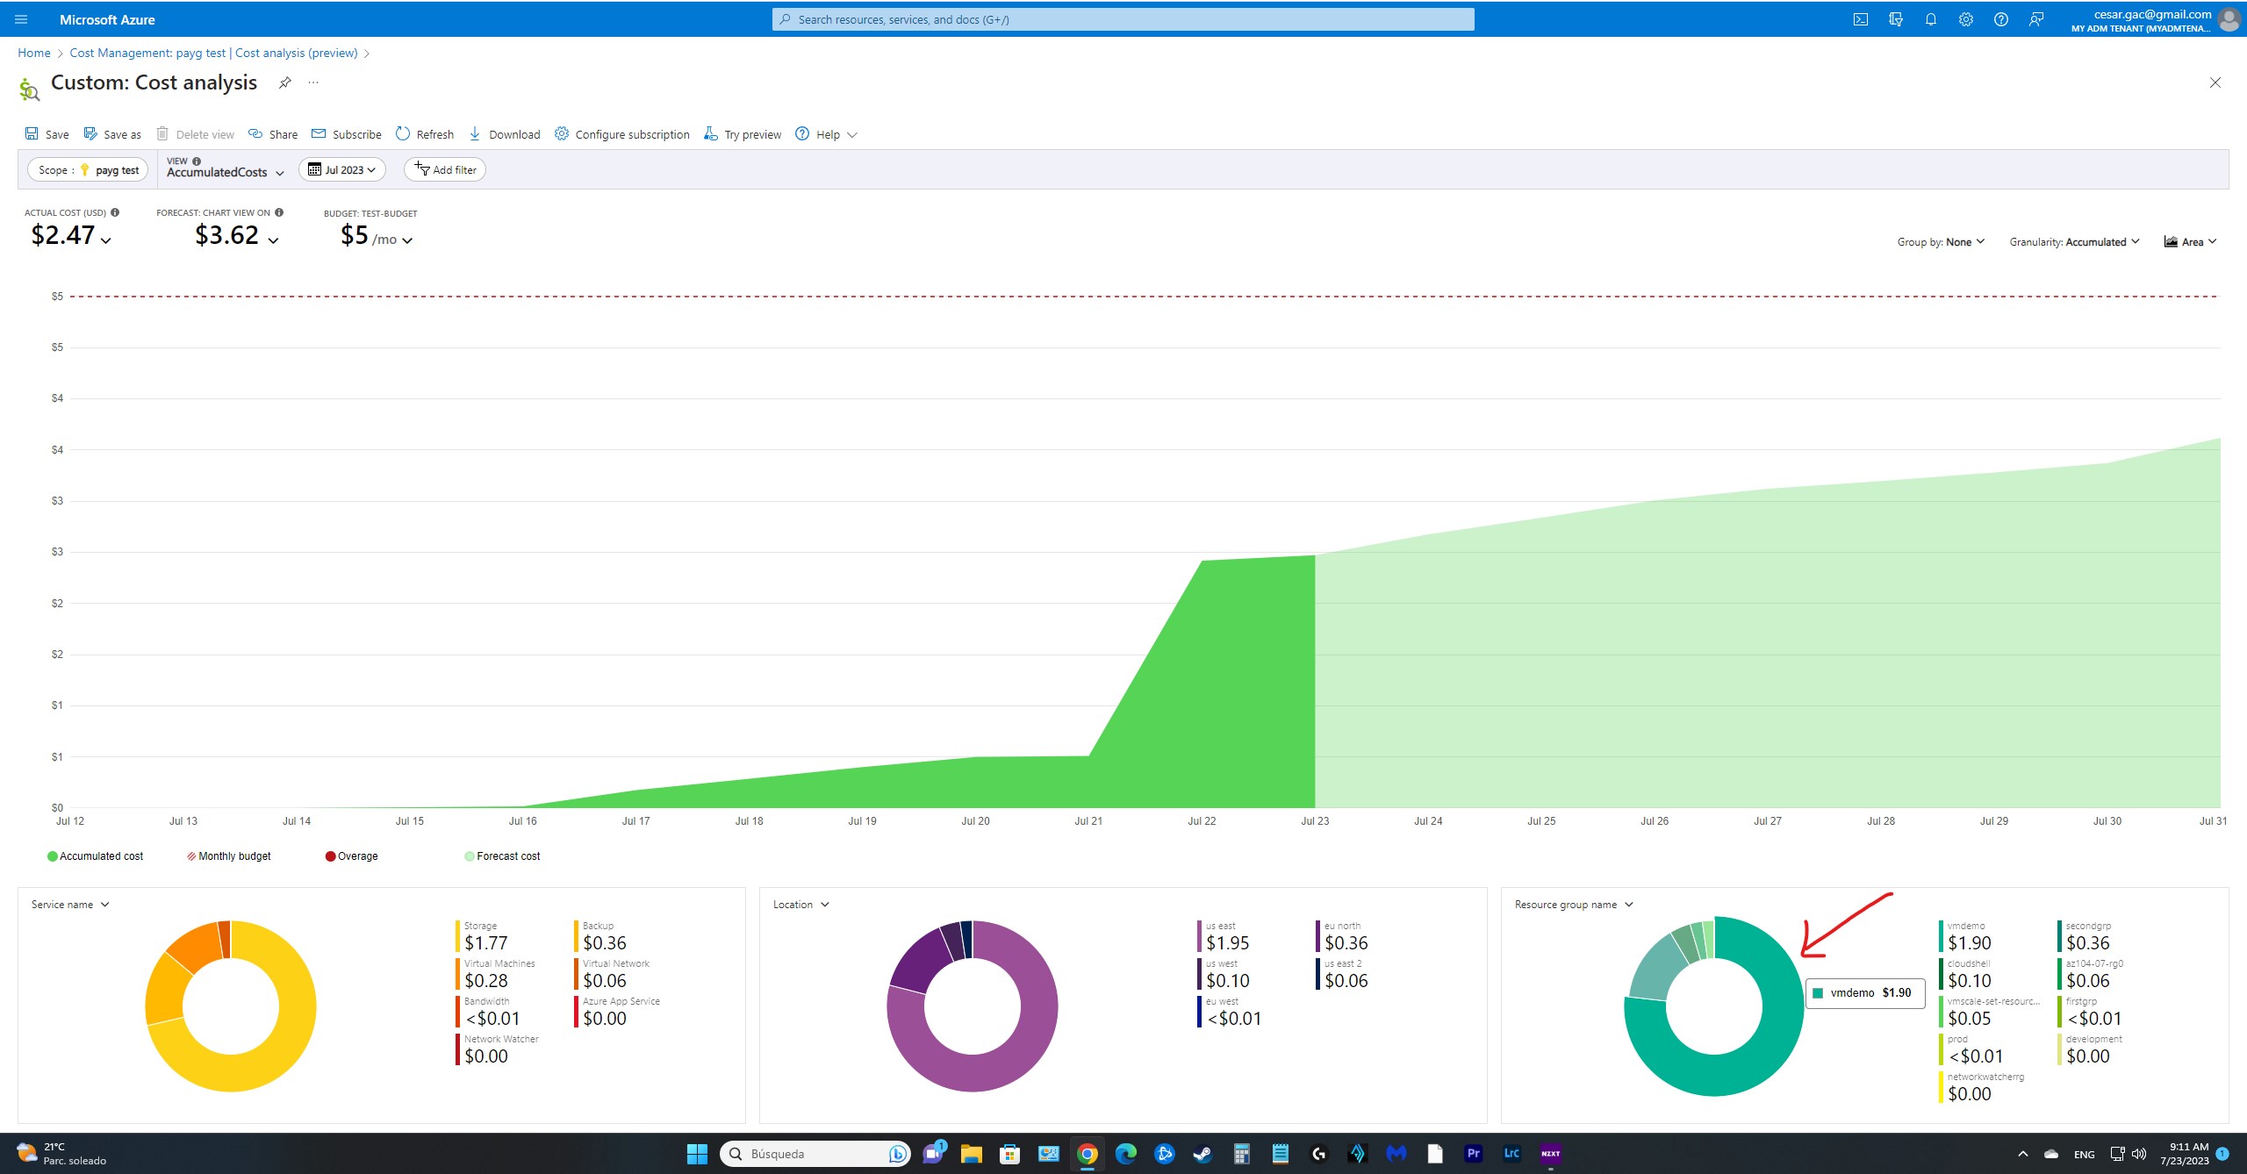The image size is (2247, 1174).
Task: Click the Refresh toolbar button
Action: [x=425, y=134]
